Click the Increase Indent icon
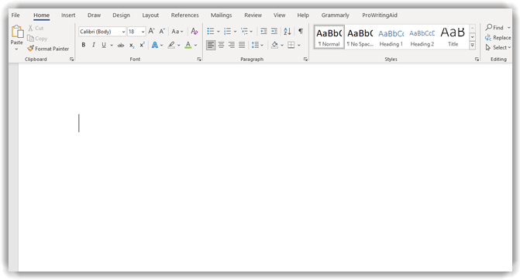520x280 pixels. (x=274, y=31)
